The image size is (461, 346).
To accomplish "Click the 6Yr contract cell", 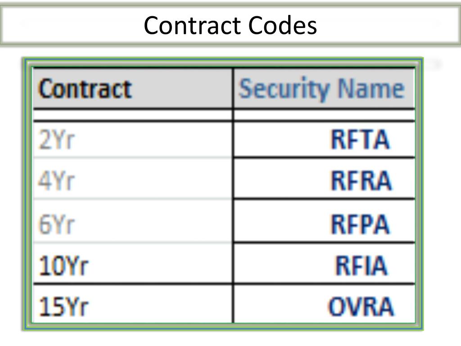I will pos(133,221).
